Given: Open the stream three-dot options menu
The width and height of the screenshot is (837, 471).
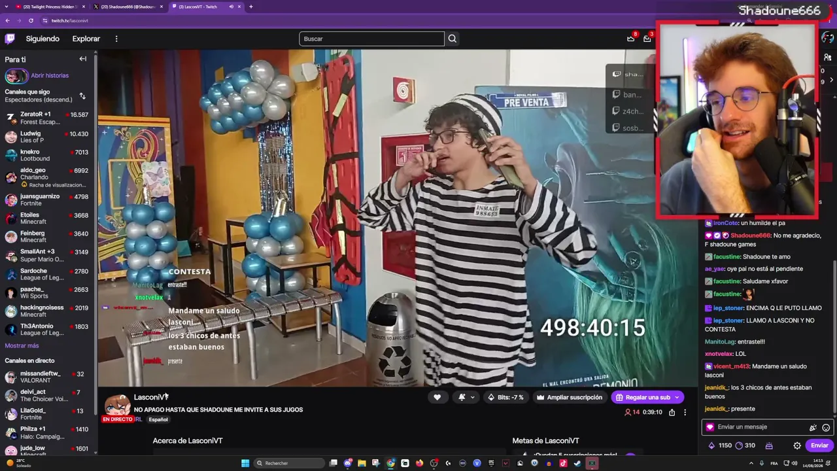Looking at the screenshot, I should pyautogui.click(x=685, y=412).
